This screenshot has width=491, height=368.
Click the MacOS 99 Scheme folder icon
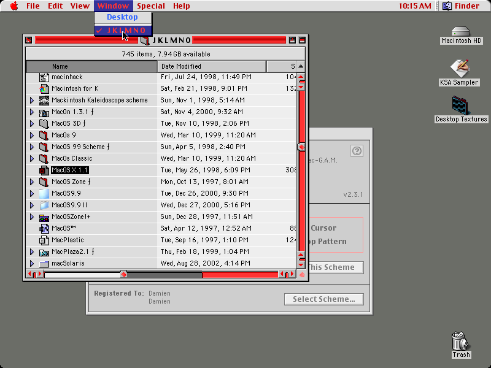coord(44,147)
